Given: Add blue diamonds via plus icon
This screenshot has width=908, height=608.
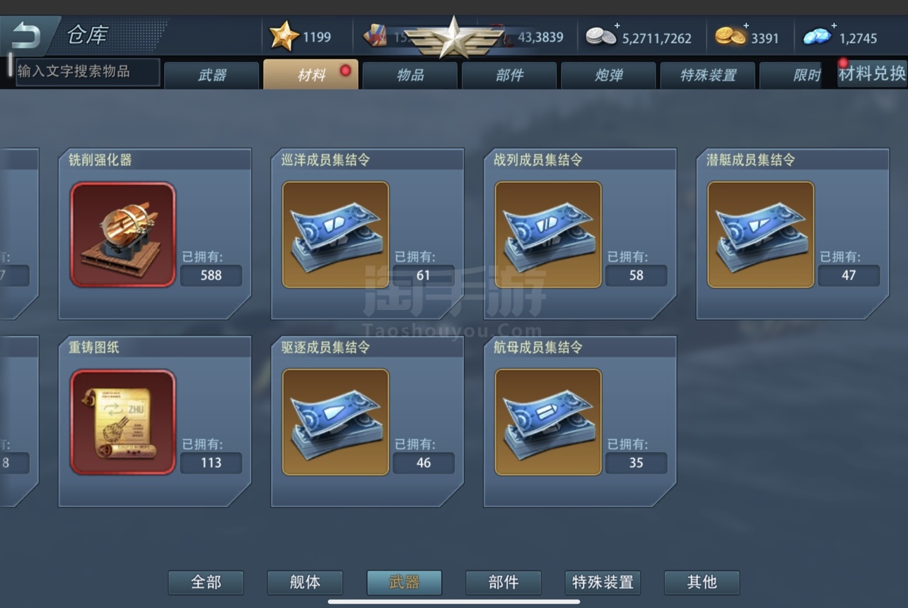Looking at the screenshot, I should [833, 25].
